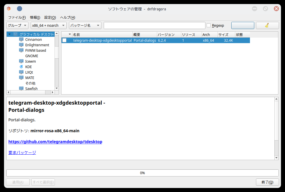The height and width of the screenshot is (192, 285).
Task: Open the グループ view dropdown
Action: [18, 26]
